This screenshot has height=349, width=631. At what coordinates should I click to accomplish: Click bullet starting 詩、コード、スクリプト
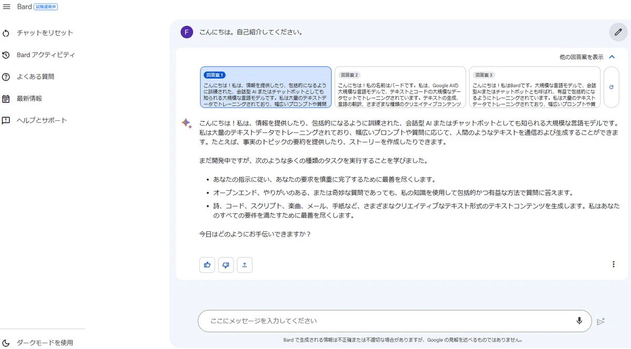click(416, 211)
